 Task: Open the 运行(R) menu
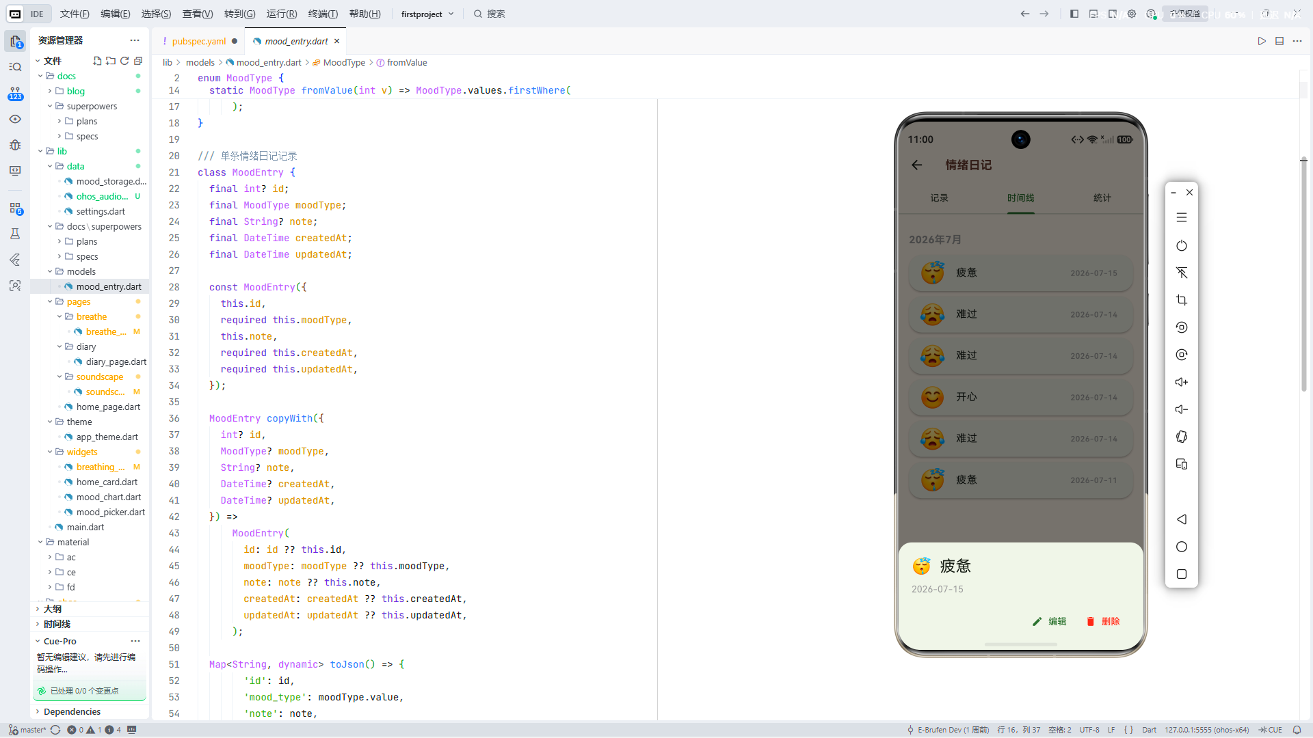pos(282,14)
